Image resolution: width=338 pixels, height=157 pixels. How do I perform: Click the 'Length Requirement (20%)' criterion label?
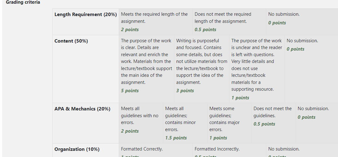coord(86,14)
